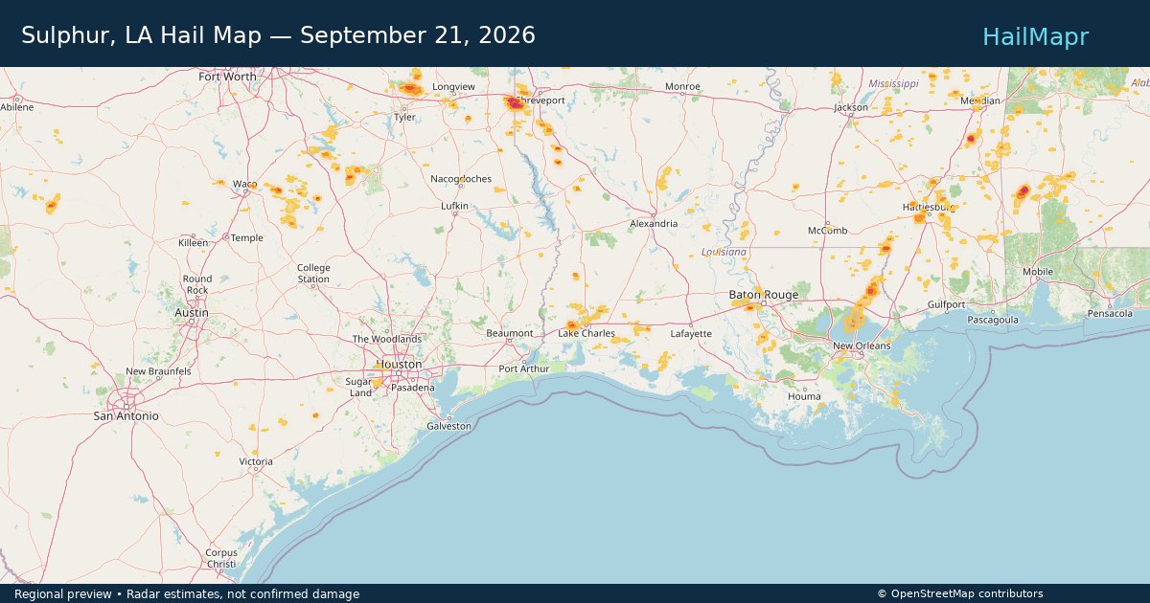Image resolution: width=1150 pixels, height=603 pixels.
Task: Click the Houma city label
Action: point(804,396)
